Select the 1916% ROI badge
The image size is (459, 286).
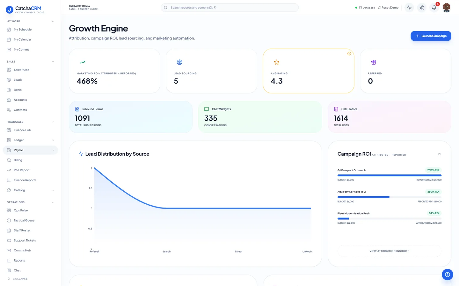(433, 170)
